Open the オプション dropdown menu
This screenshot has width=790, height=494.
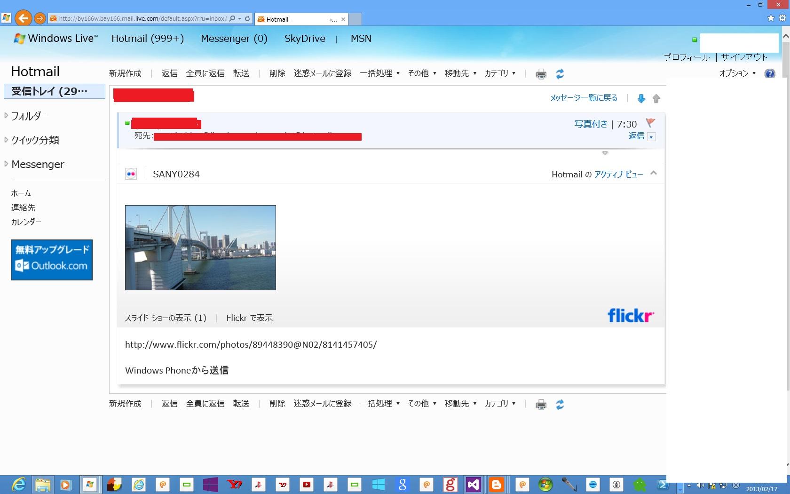pos(737,73)
